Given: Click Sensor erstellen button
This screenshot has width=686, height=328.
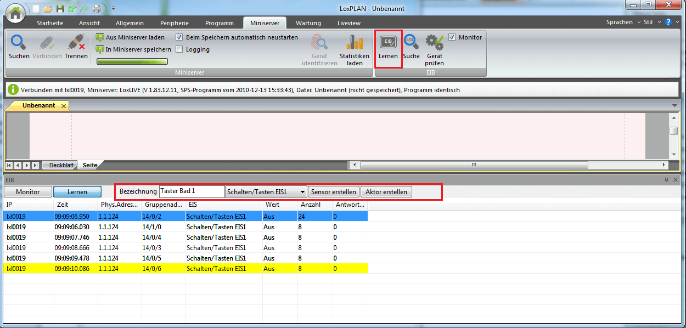Looking at the screenshot, I should coord(334,192).
